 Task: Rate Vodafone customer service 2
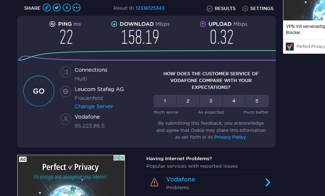pos(188,101)
